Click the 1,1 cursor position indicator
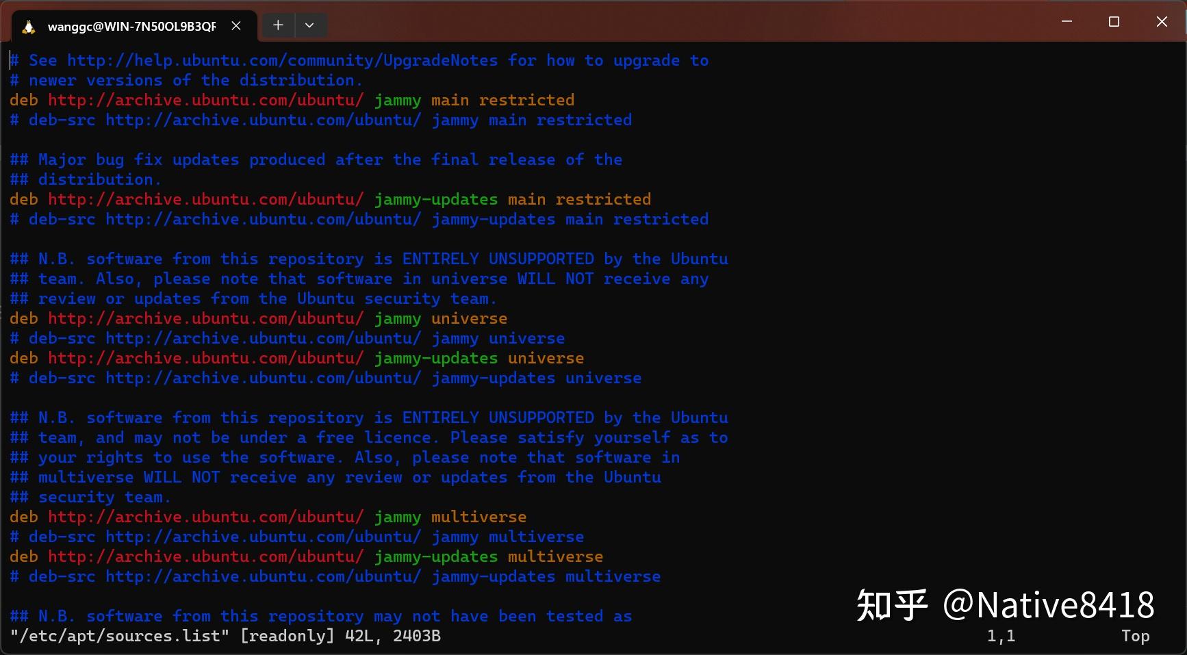Viewport: 1187px width, 655px height. point(1001,637)
